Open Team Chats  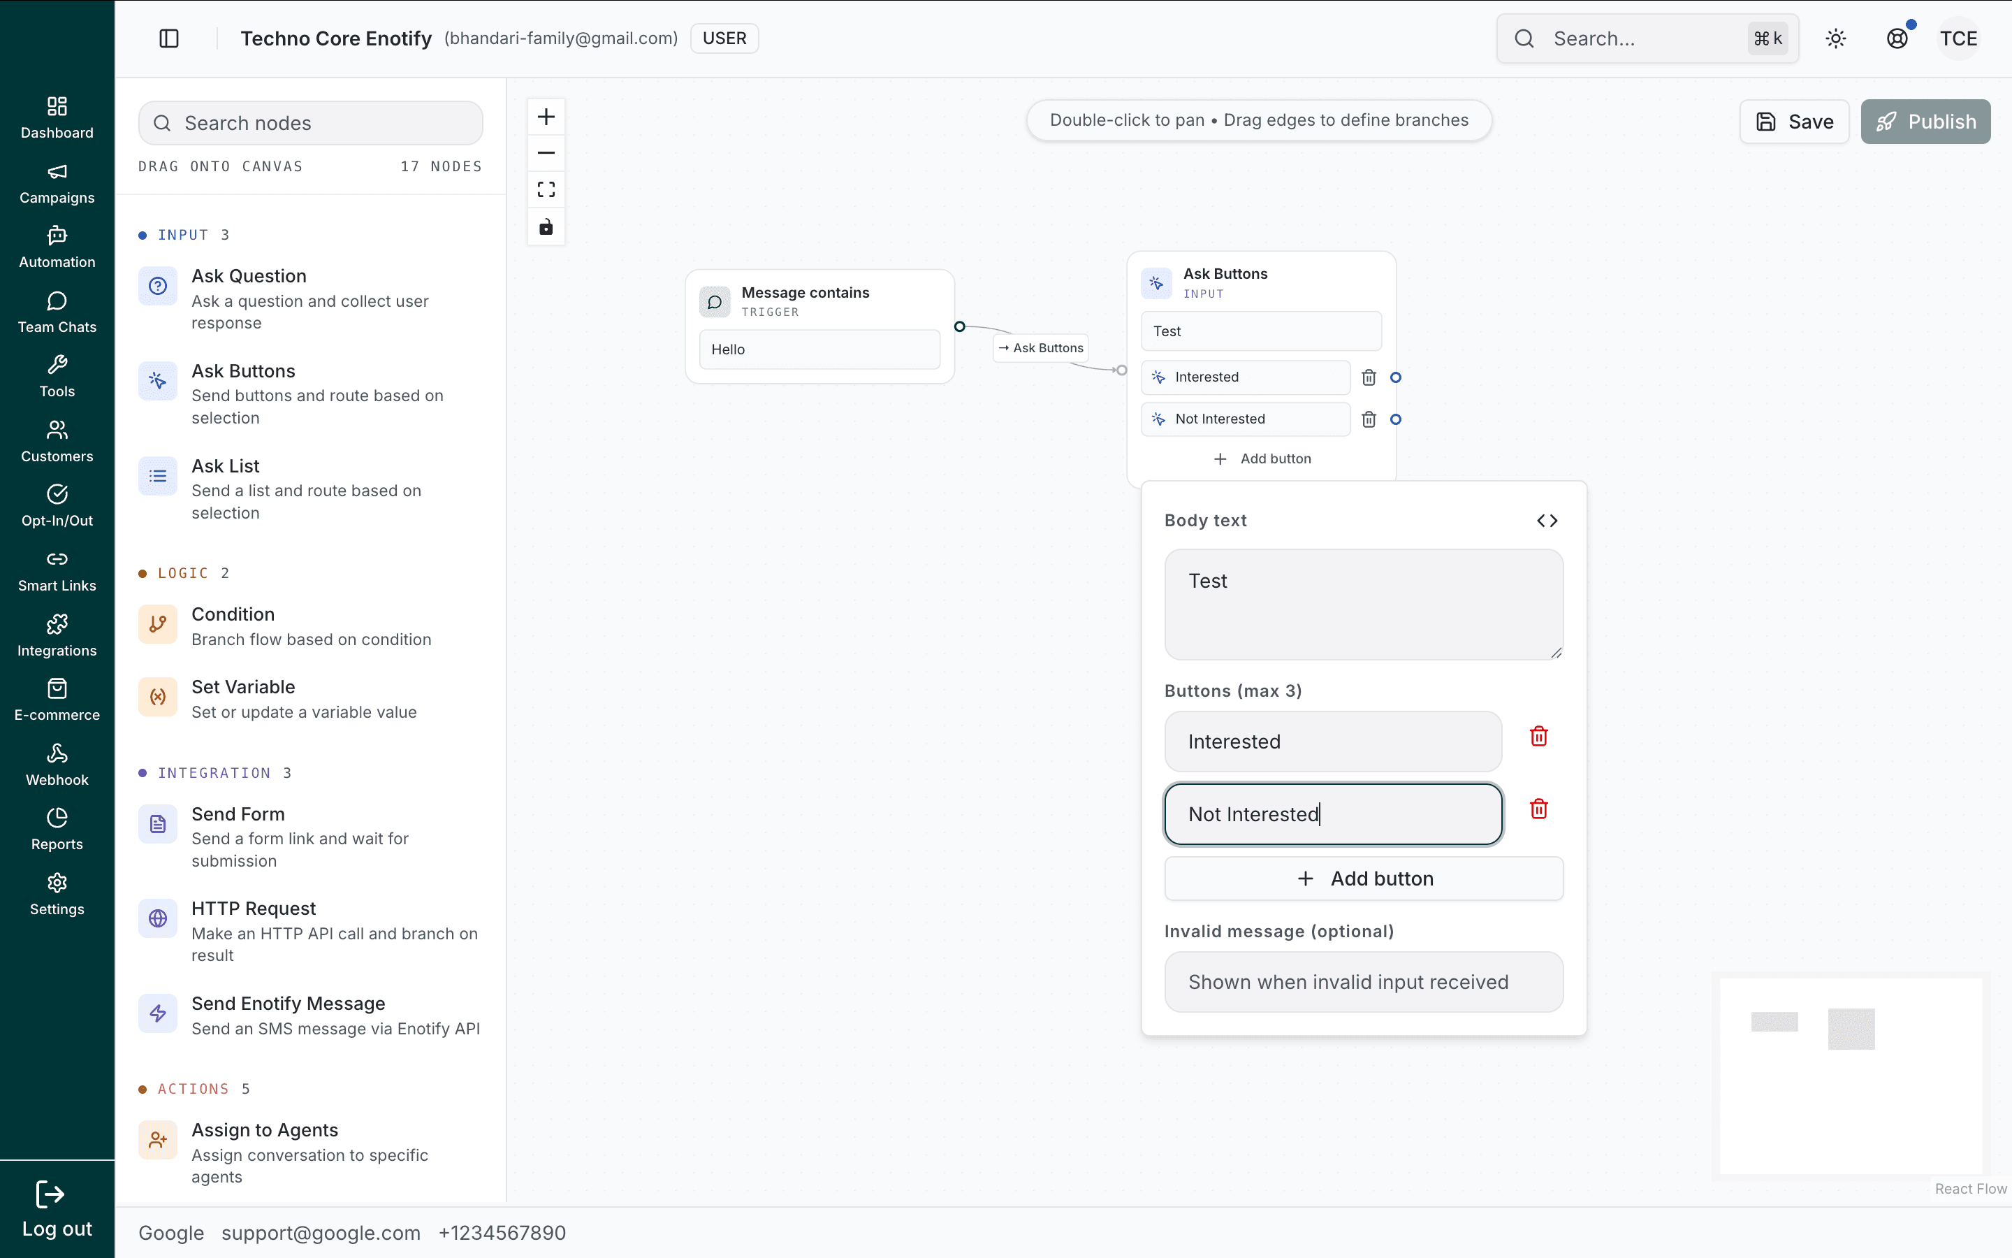point(57,312)
